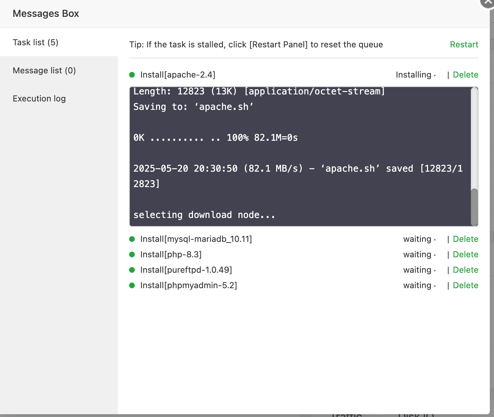Screen dimensions: 494x417
Task: Delete the Install[mysql-mariadb_10.11] task
Action: tap(465, 239)
